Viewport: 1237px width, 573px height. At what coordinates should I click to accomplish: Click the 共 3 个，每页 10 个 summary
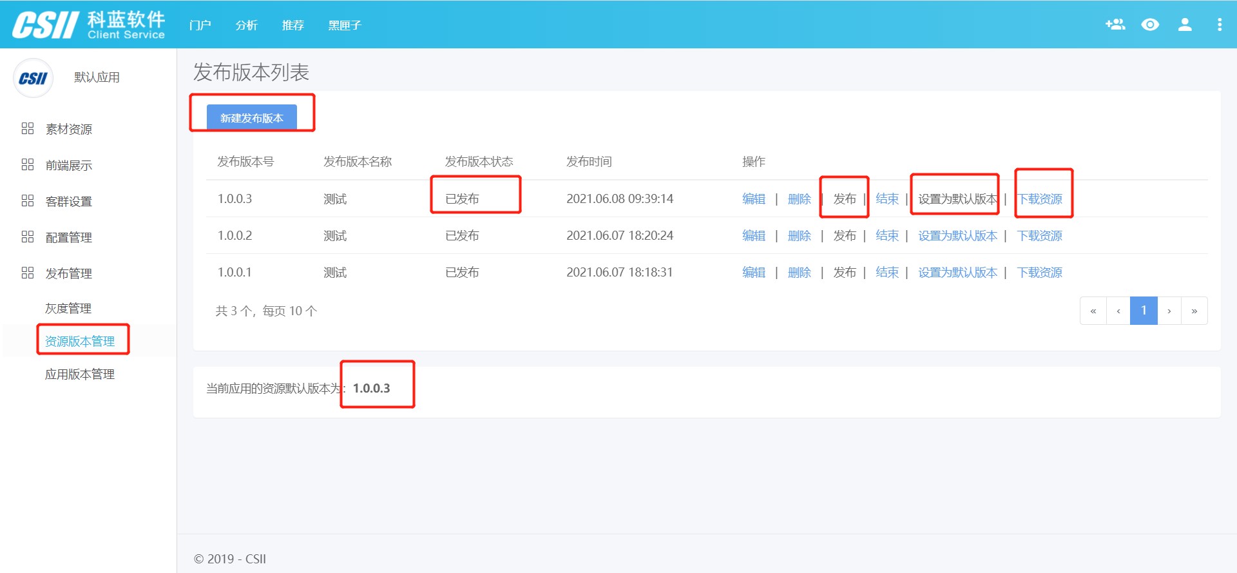click(x=266, y=311)
